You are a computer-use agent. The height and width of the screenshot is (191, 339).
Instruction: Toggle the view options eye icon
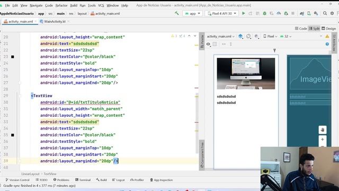coord(208,44)
